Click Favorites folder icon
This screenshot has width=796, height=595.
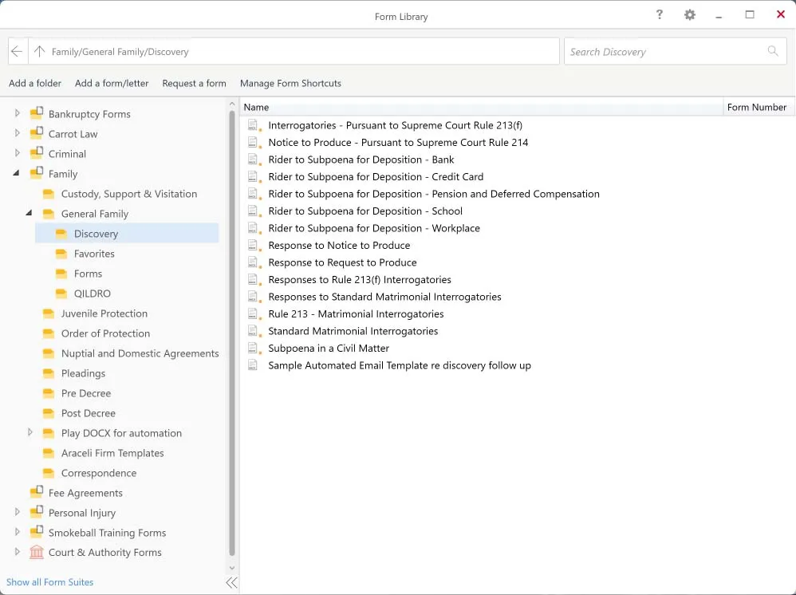point(61,254)
